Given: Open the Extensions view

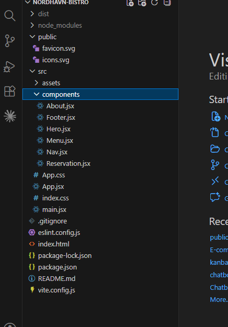Looking at the screenshot, I should pyautogui.click(x=10, y=91).
